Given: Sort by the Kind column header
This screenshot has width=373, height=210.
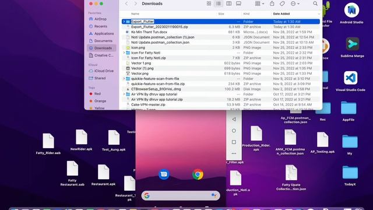Looking at the screenshot, I should click(246, 14).
